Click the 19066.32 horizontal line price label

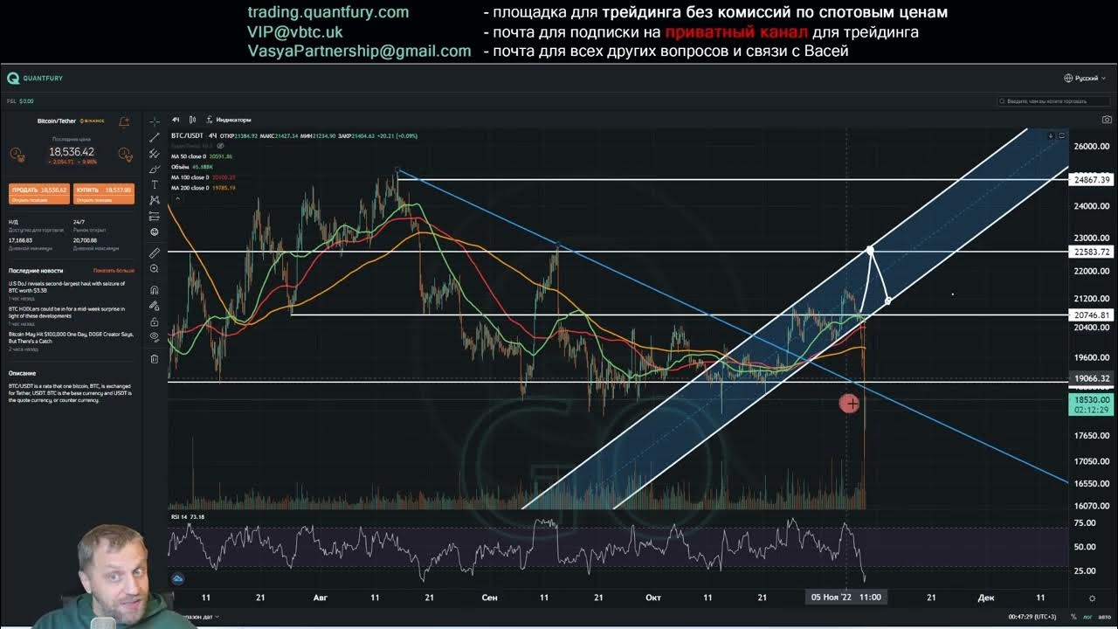(1093, 379)
